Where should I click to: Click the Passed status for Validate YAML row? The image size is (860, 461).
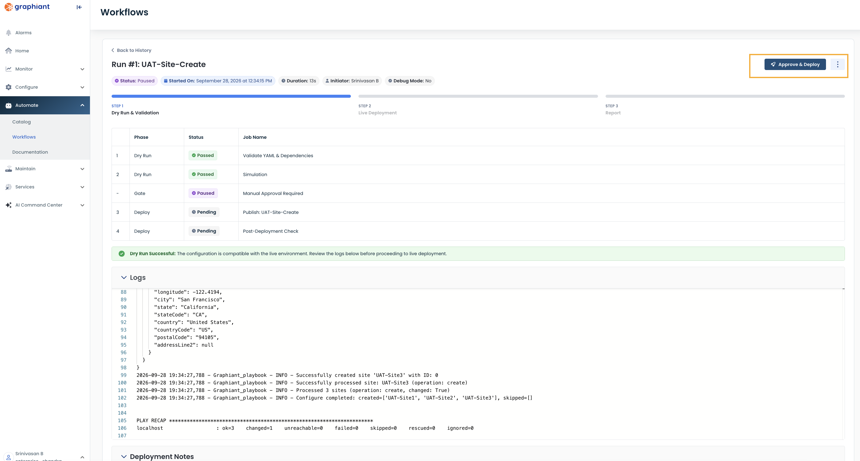click(203, 156)
